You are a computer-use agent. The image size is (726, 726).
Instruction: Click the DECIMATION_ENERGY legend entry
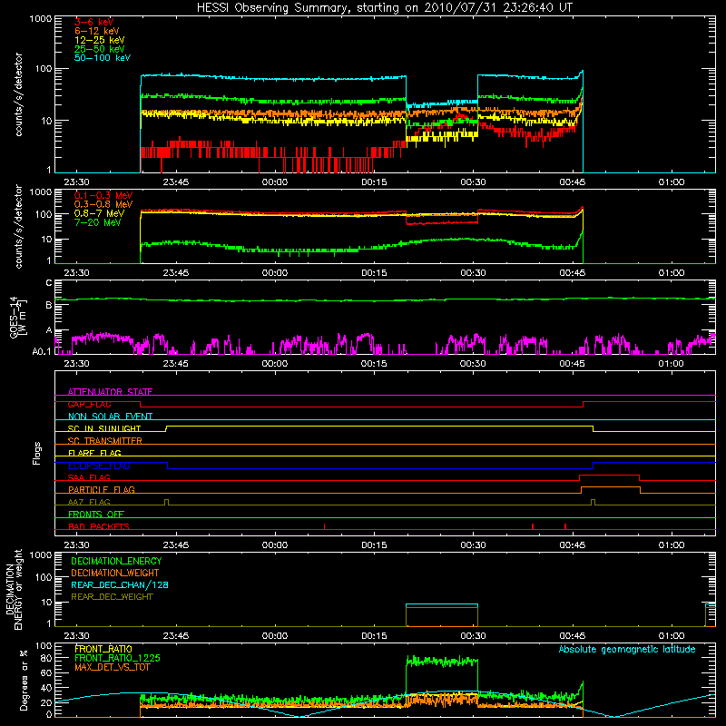pyautogui.click(x=116, y=561)
